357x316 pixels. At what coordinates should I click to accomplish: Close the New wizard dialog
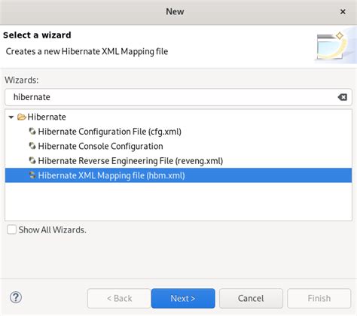click(x=343, y=12)
